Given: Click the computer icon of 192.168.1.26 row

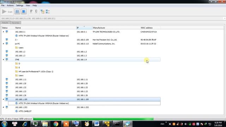Looking at the screenshot, I should (x=7, y=95).
